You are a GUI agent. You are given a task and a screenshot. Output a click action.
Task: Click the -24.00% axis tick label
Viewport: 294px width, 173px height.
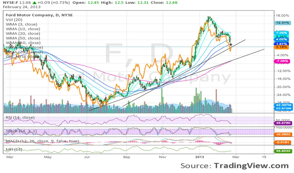[x=283, y=95]
